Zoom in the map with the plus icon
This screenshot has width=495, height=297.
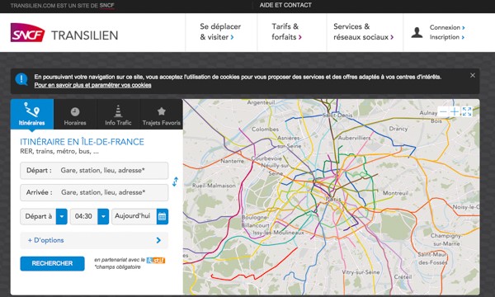coord(455,111)
